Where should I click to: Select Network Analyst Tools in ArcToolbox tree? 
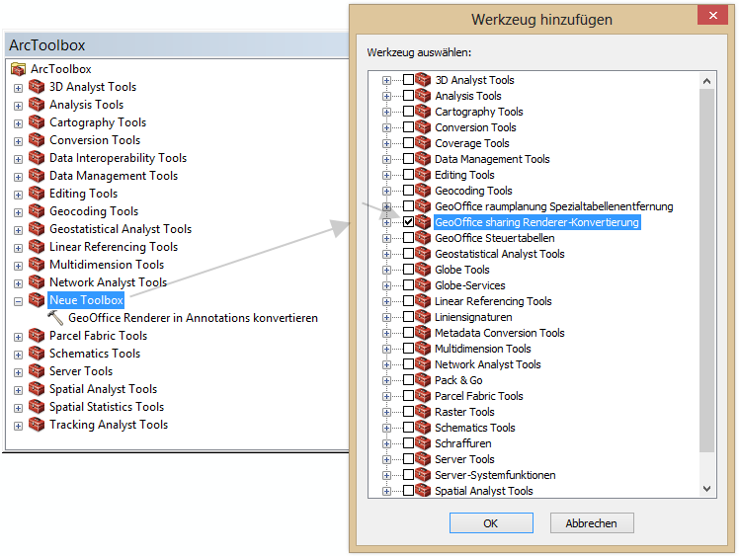coord(108,282)
